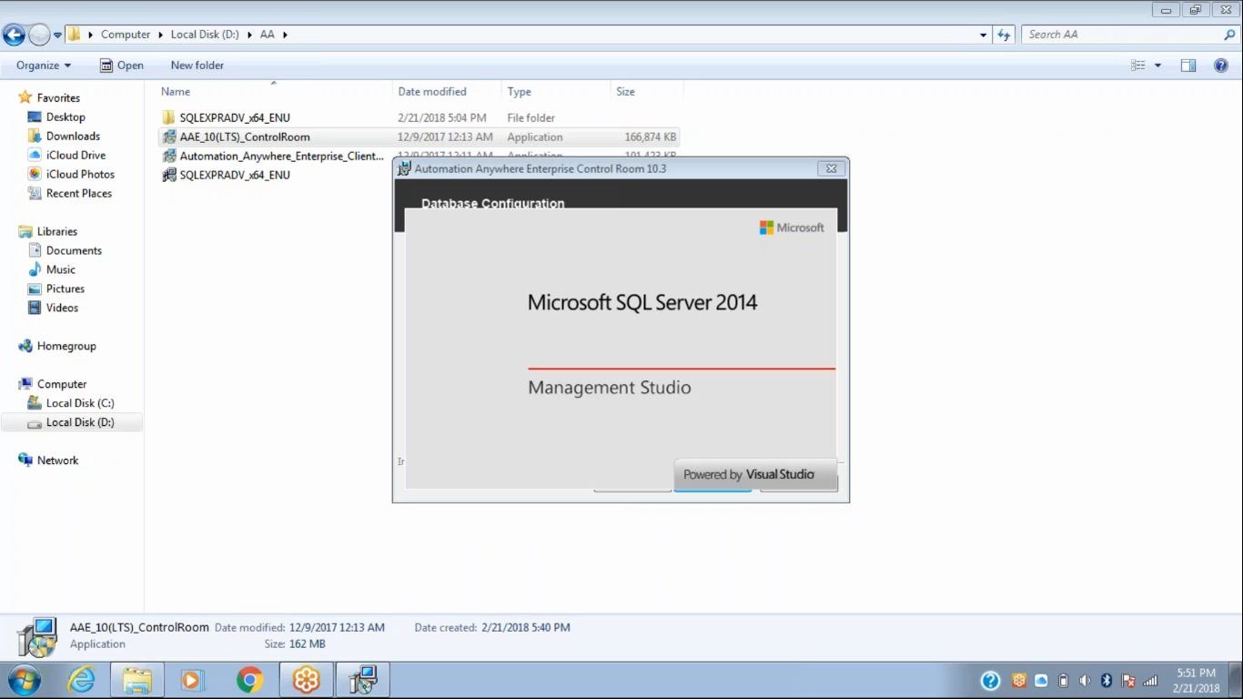
Task: Select the Computer node in the navigation pane
Action: point(62,384)
